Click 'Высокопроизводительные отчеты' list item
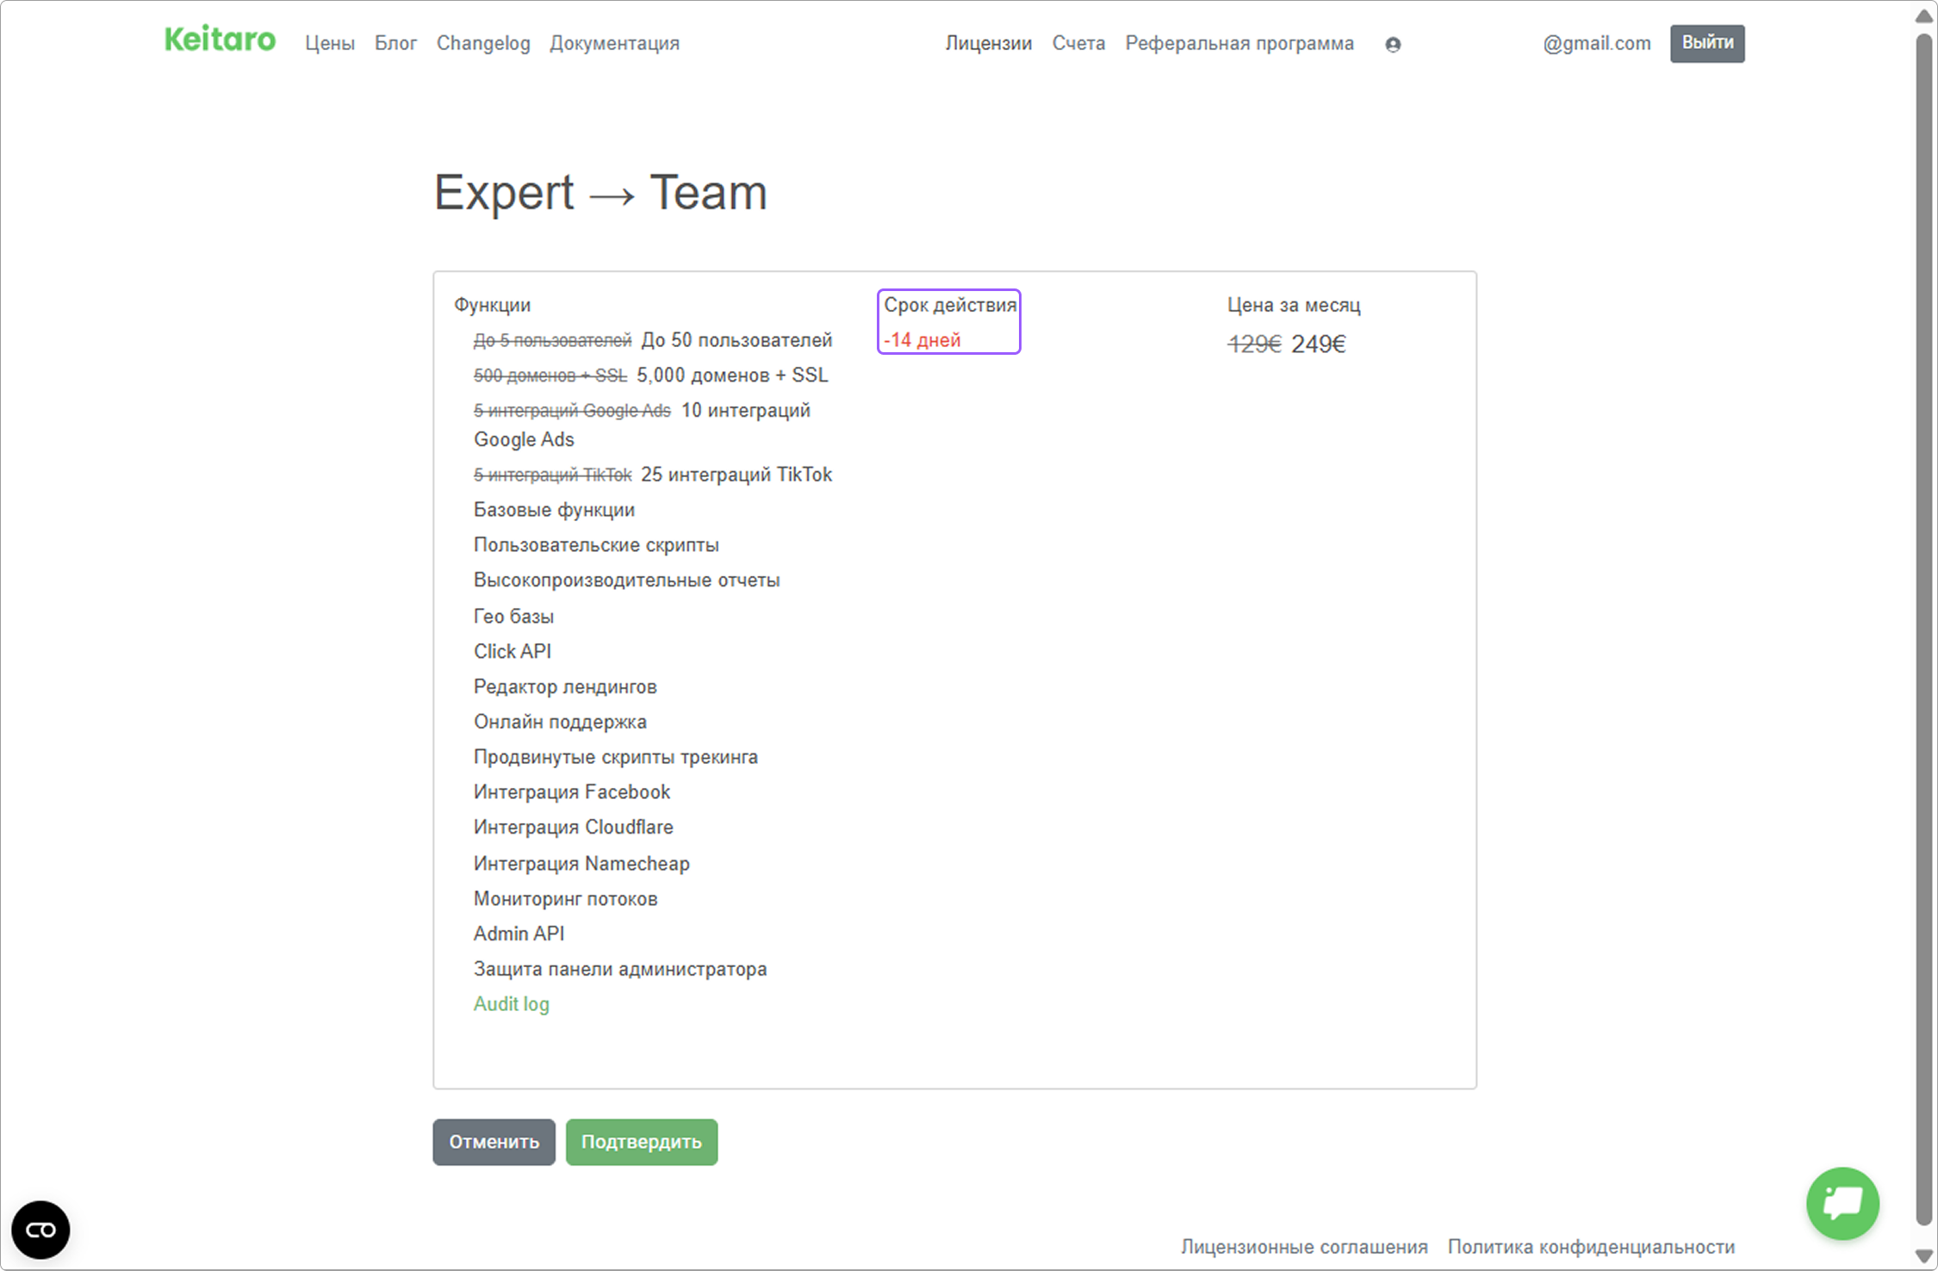This screenshot has width=1938, height=1271. [x=626, y=580]
